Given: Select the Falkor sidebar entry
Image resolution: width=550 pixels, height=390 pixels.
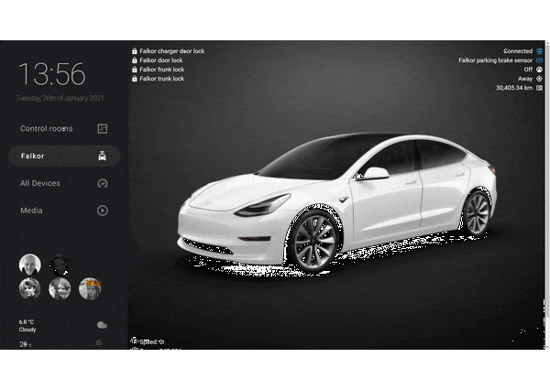Looking at the screenshot, I should pos(64,156).
